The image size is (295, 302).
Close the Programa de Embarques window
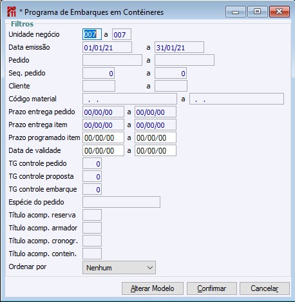(x=280, y=12)
